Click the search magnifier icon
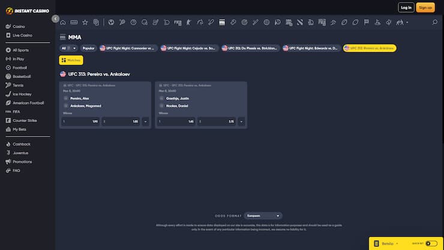Screen dimensions: 444x250 435,22
